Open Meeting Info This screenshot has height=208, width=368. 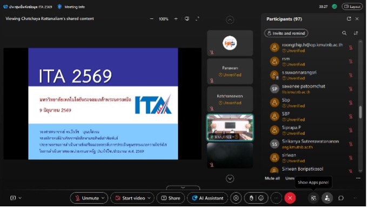click(71, 7)
